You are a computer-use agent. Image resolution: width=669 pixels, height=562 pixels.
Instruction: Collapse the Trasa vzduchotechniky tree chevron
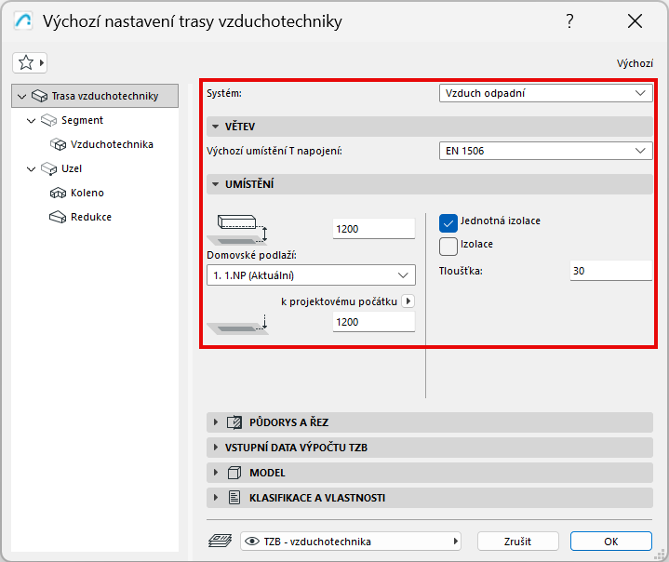point(21,97)
